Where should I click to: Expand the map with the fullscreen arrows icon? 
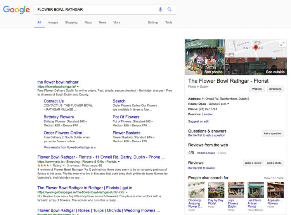pos(282,44)
